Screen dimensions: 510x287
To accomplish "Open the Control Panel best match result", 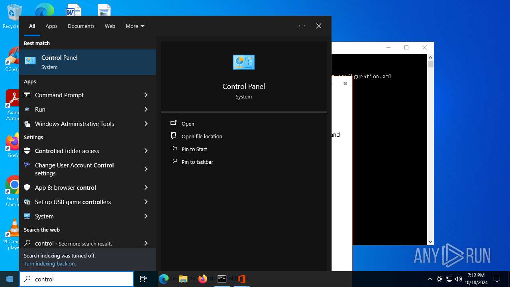I will [x=88, y=62].
